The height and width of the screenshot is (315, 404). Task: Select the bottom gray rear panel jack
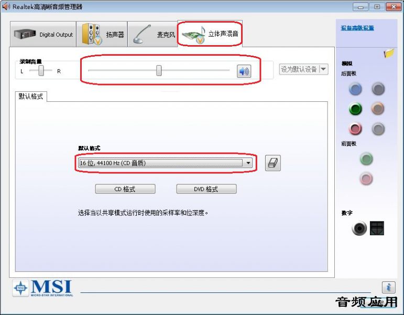[x=378, y=129]
